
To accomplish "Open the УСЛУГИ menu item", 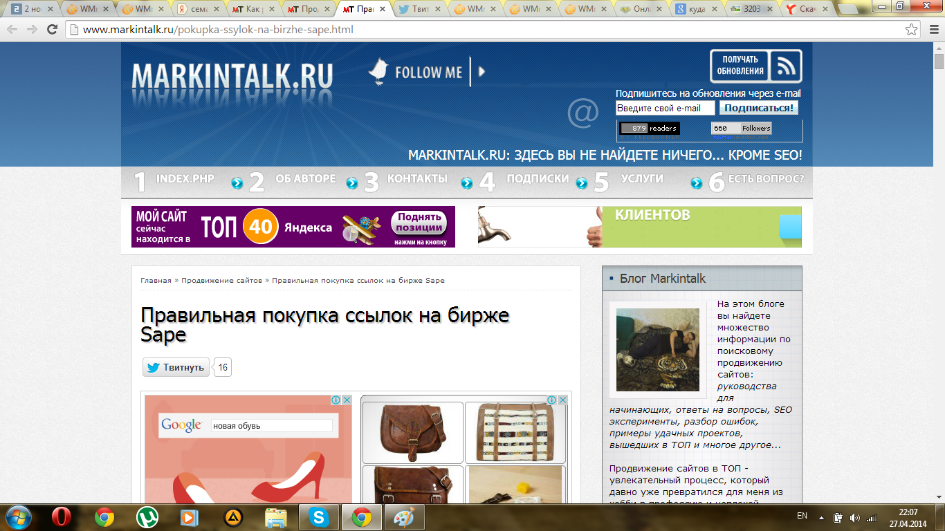I will [642, 178].
